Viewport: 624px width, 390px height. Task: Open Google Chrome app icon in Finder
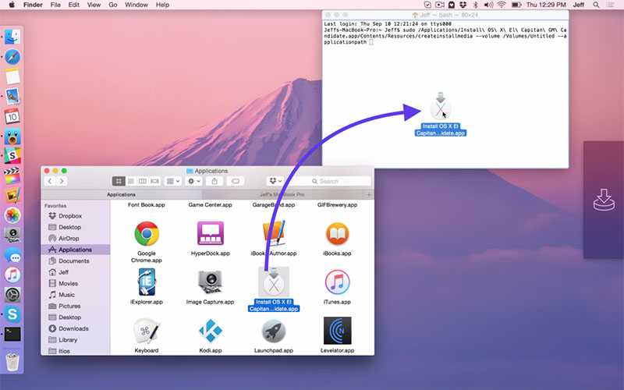[147, 233]
